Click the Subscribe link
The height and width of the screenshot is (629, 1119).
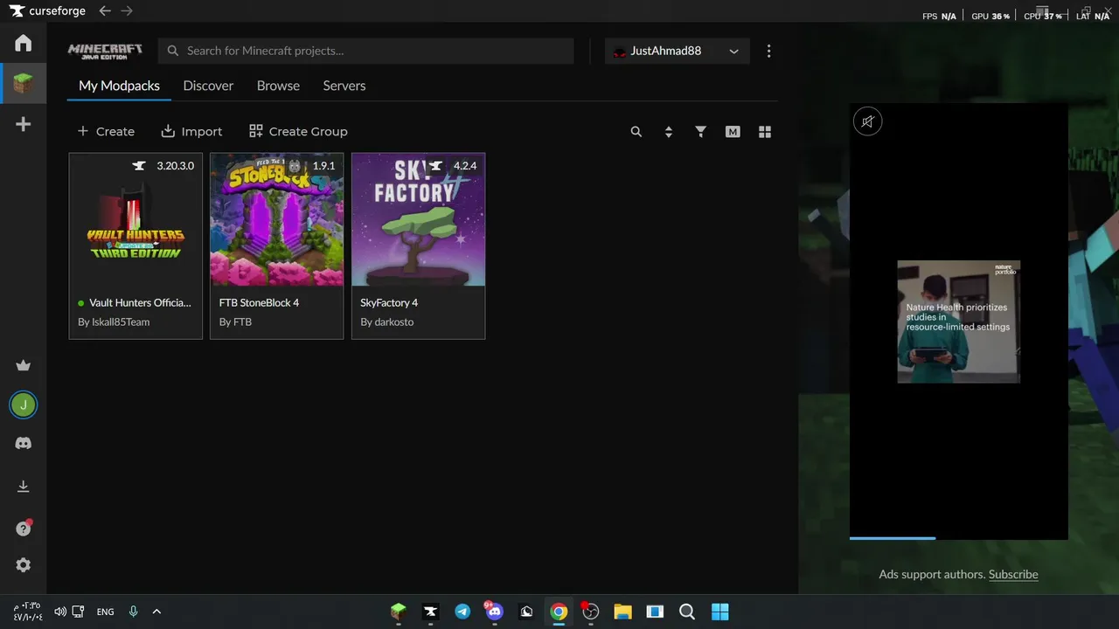(x=1013, y=574)
